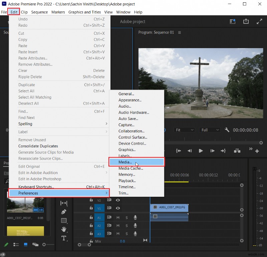The image size is (267, 257).
Task: Select the Type tool
Action: click(64, 238)
